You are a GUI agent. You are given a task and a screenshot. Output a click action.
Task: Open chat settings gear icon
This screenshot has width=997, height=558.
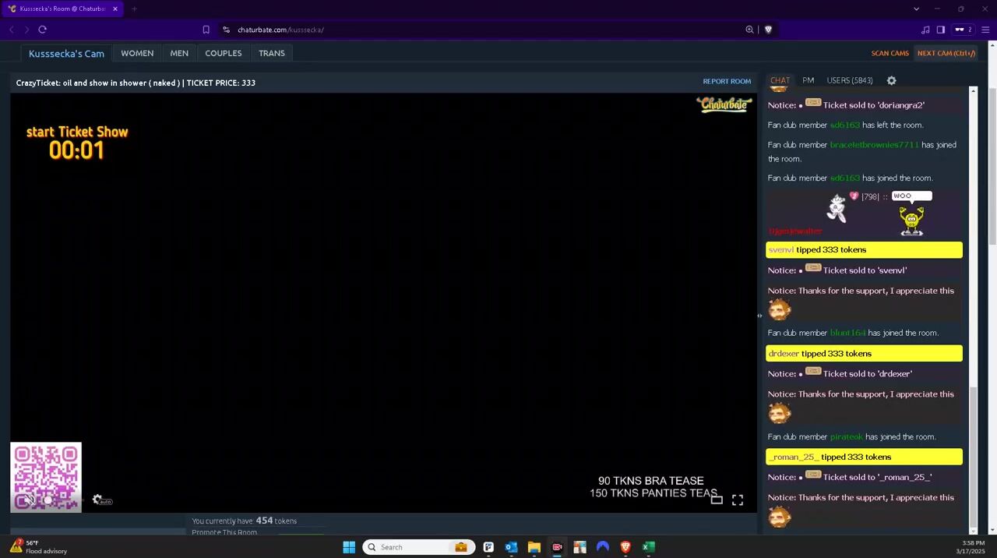tap(891, 80)
